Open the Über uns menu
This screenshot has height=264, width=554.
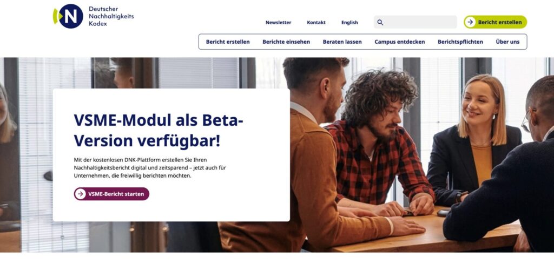pos(507,42)
